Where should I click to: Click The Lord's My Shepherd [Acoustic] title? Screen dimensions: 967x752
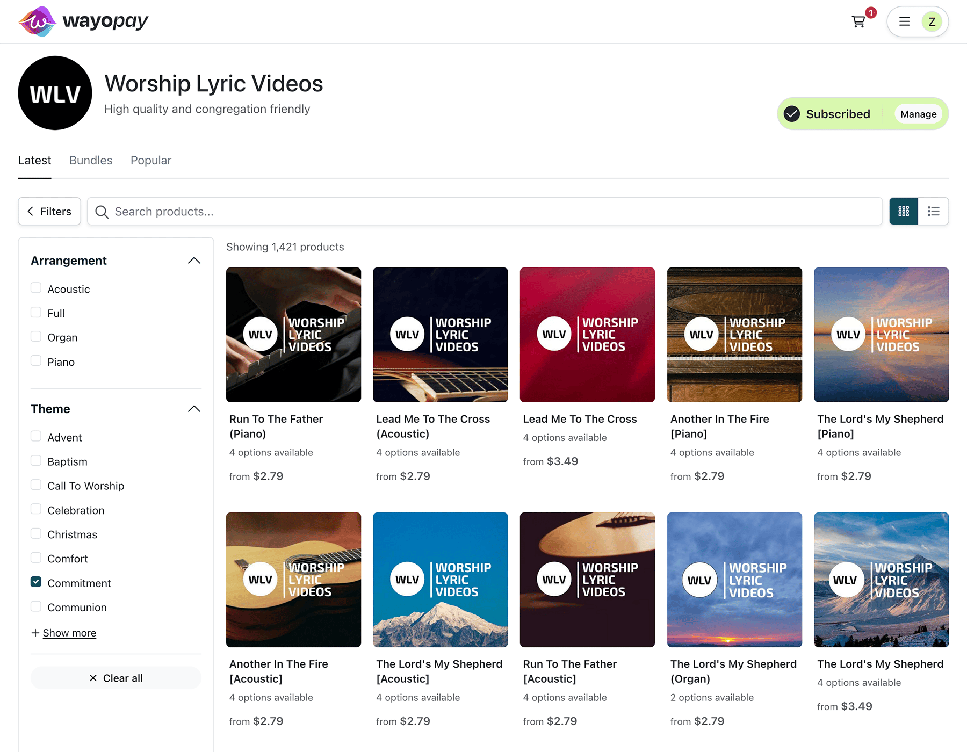click(x=439, y=671)
